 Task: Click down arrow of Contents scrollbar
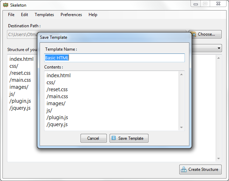(181, 128)
